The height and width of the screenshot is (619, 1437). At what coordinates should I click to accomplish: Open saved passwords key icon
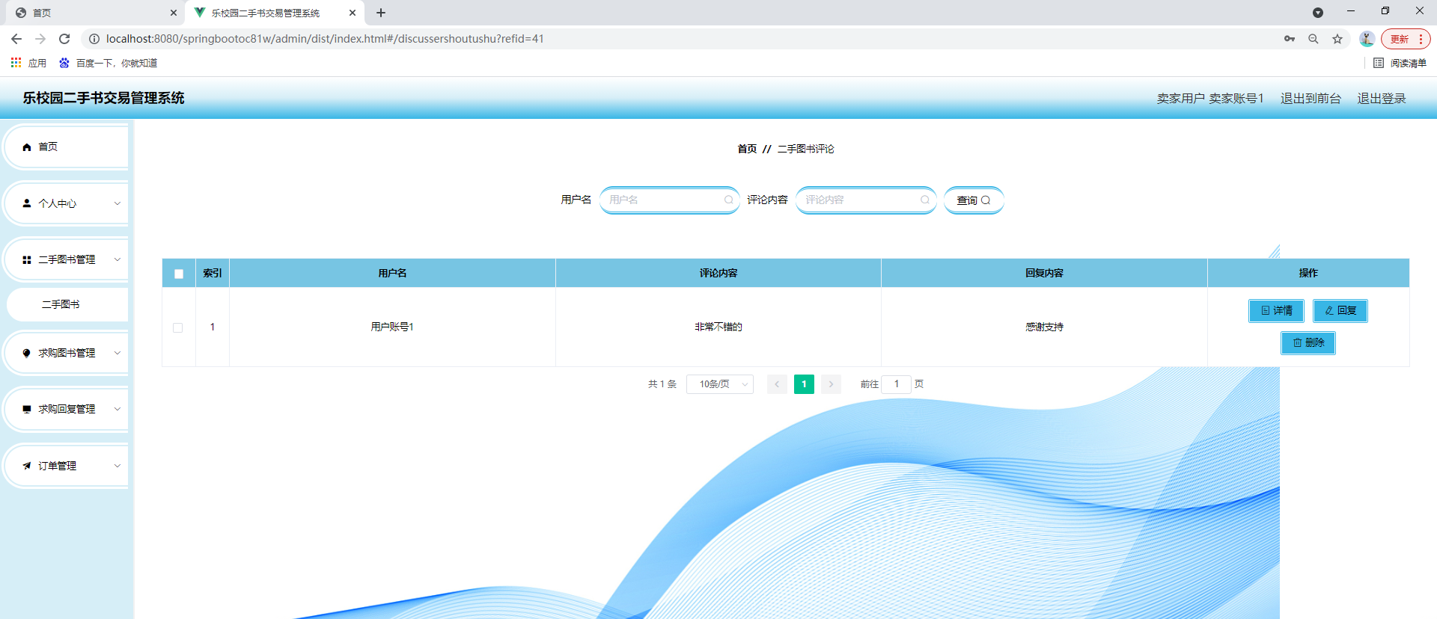[1290, 39]
